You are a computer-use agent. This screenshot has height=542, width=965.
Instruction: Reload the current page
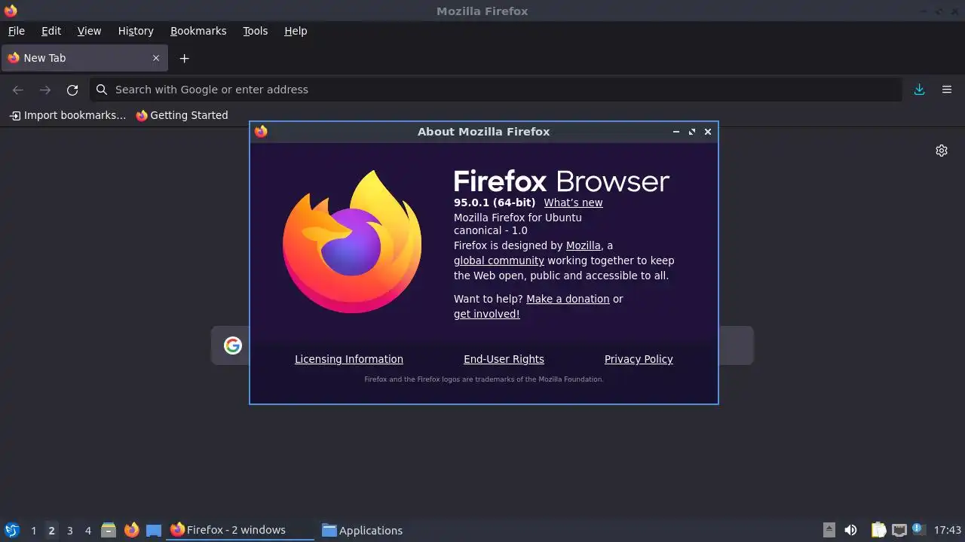72,90
